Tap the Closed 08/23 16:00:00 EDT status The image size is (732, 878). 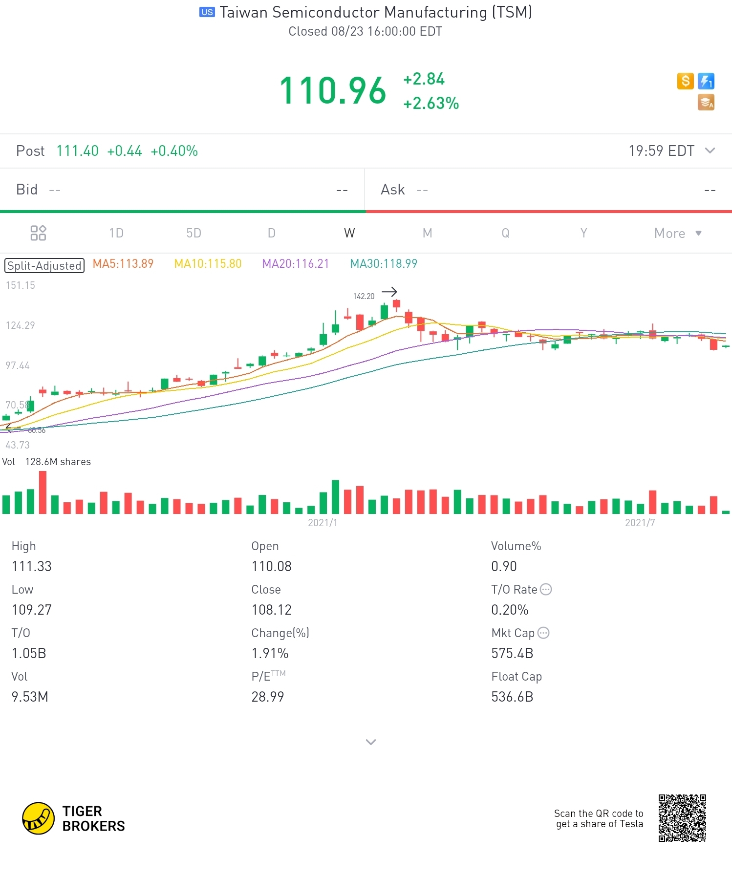point(366,32)
